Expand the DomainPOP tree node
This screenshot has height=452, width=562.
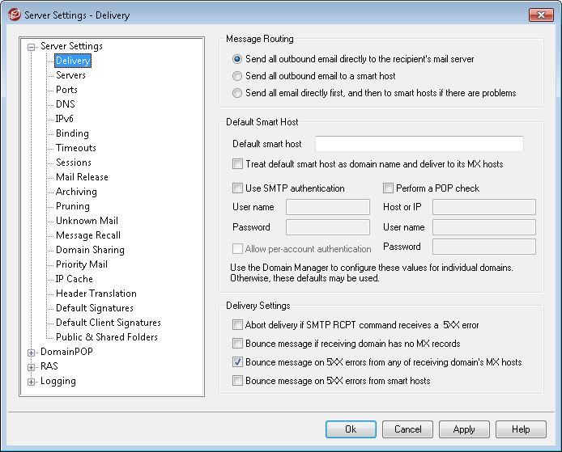pyautogui.click(x=32, y=353)
